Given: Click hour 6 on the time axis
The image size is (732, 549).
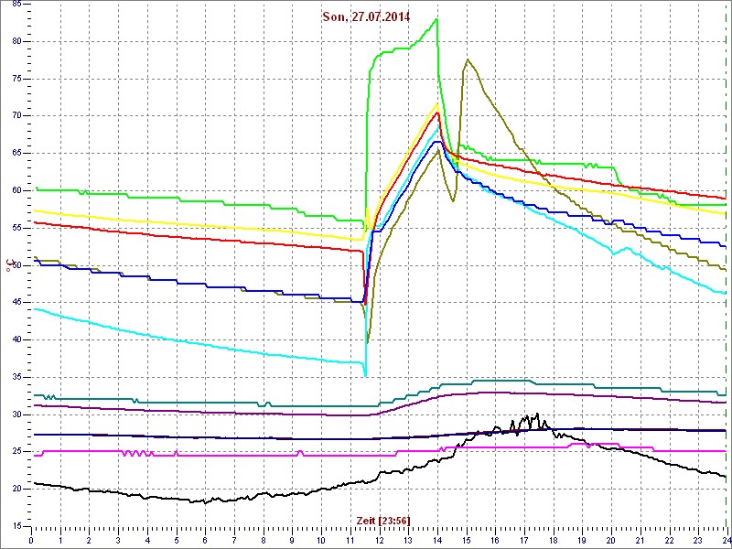Looking at the screenshot, I should pyautogui.click(x=205, y=539).
